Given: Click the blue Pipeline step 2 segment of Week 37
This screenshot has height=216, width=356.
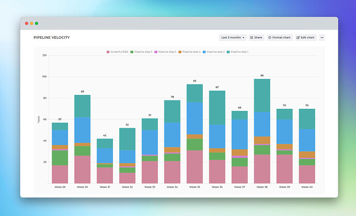Looking at the screenshot, I should click(239, 135).
